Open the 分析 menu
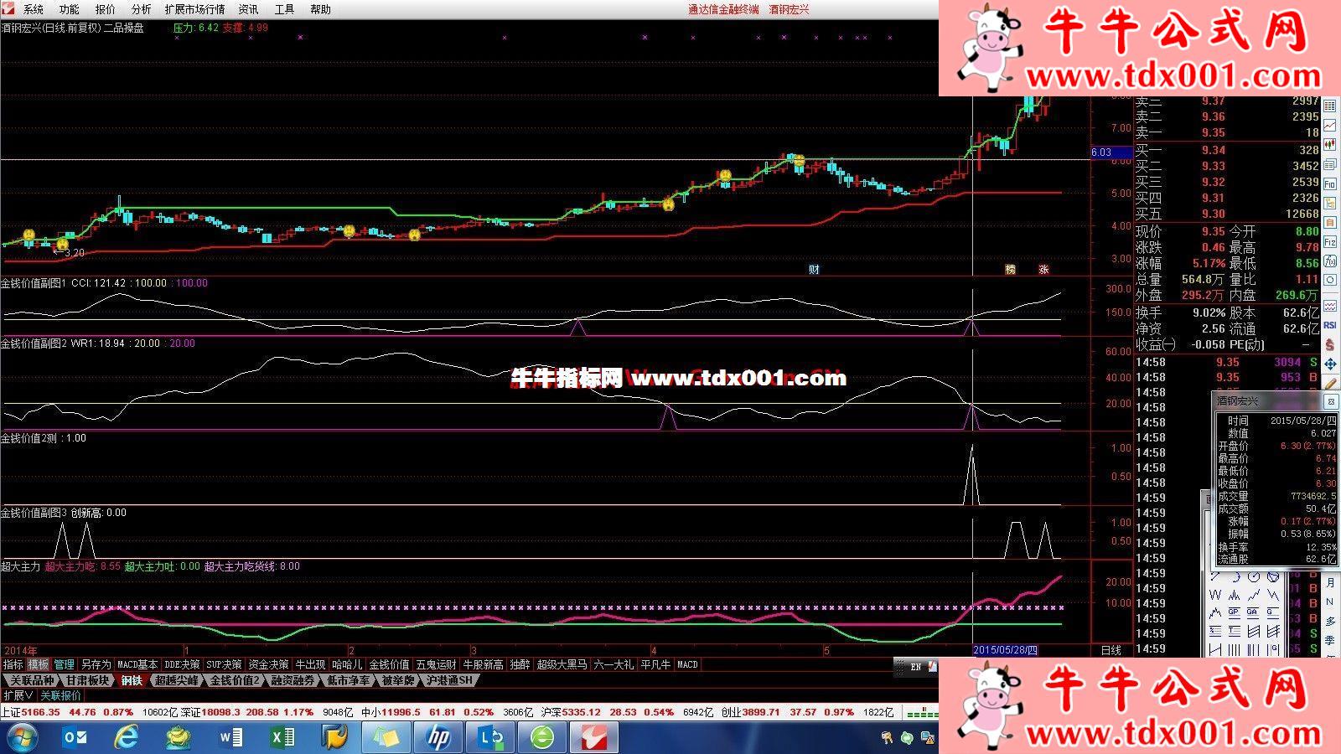 (142, 9)
